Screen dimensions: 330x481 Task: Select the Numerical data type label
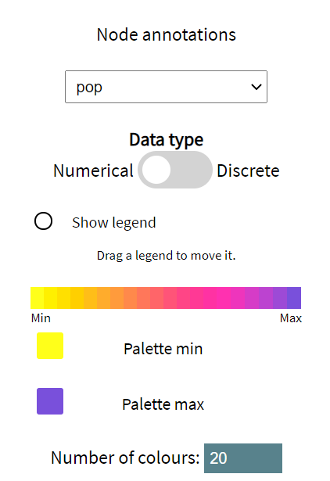click(x=93, y=171)
